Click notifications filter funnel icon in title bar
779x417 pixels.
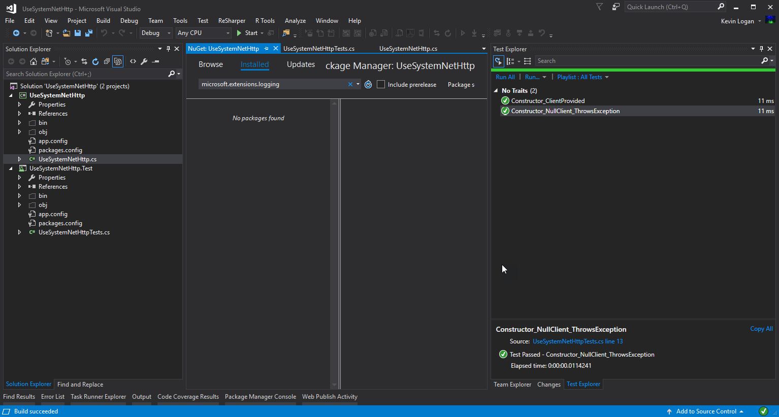(599, 7)
